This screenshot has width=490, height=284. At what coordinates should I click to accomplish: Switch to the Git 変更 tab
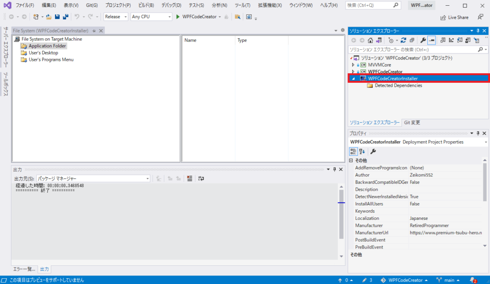pos(412,123)
